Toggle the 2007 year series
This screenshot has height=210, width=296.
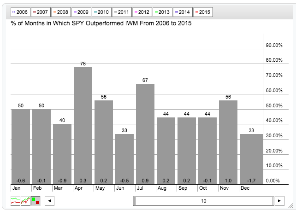(41, 12)
